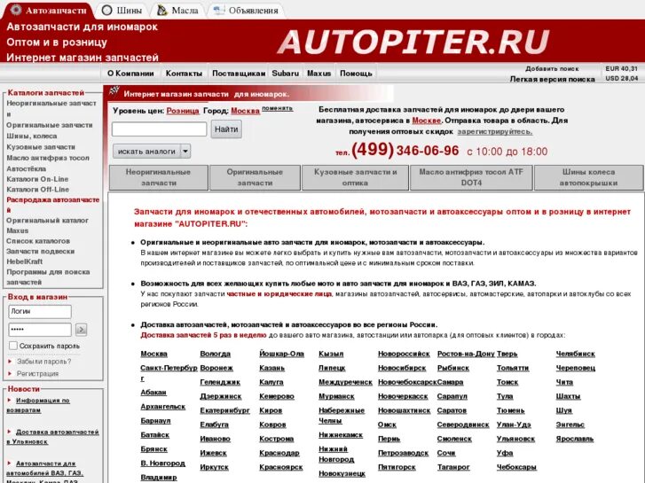Open Кузовные запчасти in sidebar

(41, 147)
